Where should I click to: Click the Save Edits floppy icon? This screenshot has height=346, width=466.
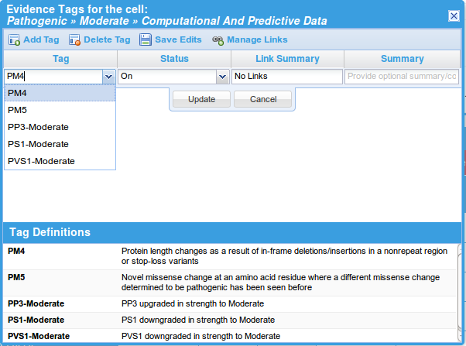click(146, 39)
